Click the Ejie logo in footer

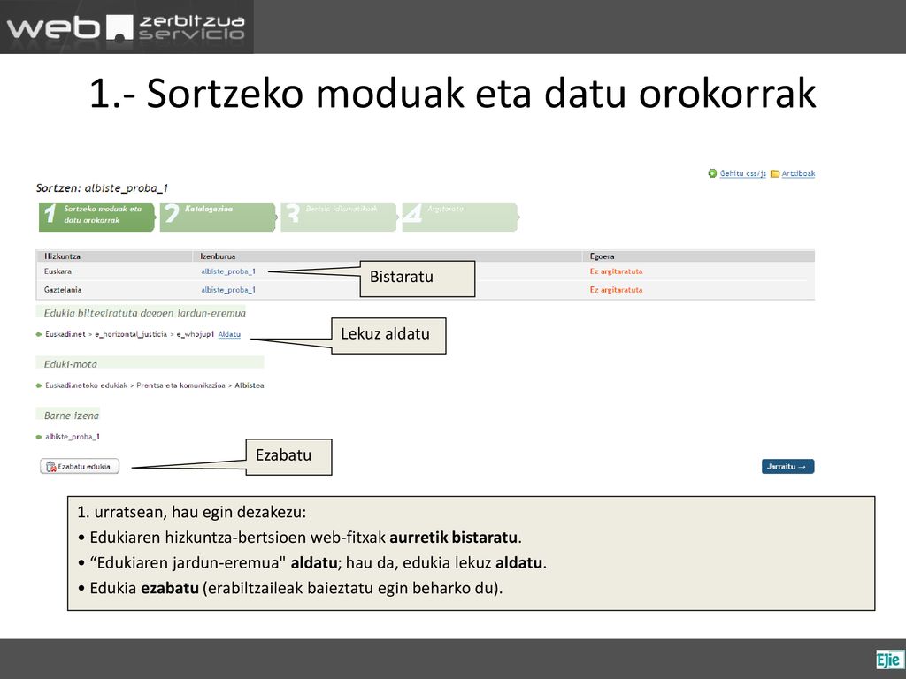point(889,660)
